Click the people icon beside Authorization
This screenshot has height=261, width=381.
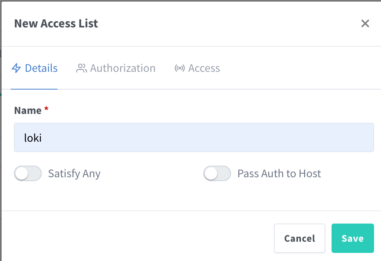81,68
